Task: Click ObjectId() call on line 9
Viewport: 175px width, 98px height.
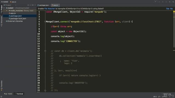Action: coord(79,32)
